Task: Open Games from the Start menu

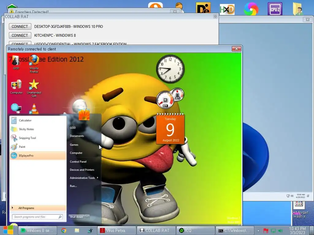Action: [x=74, y=145]
